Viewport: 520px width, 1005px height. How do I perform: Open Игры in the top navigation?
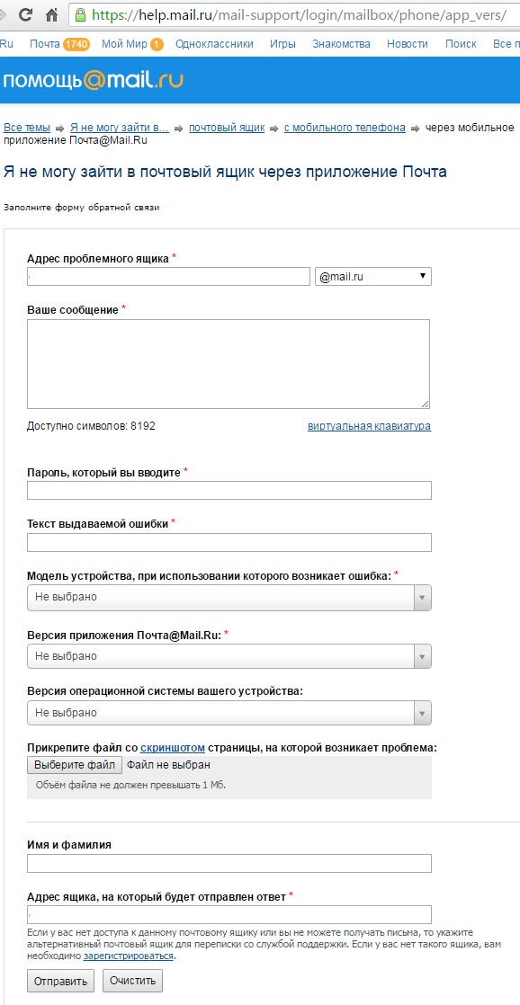click(x=282, y=44)
